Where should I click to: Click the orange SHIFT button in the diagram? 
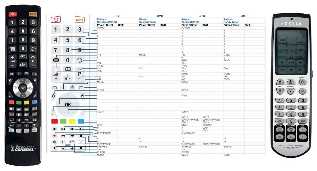point(80,20)
